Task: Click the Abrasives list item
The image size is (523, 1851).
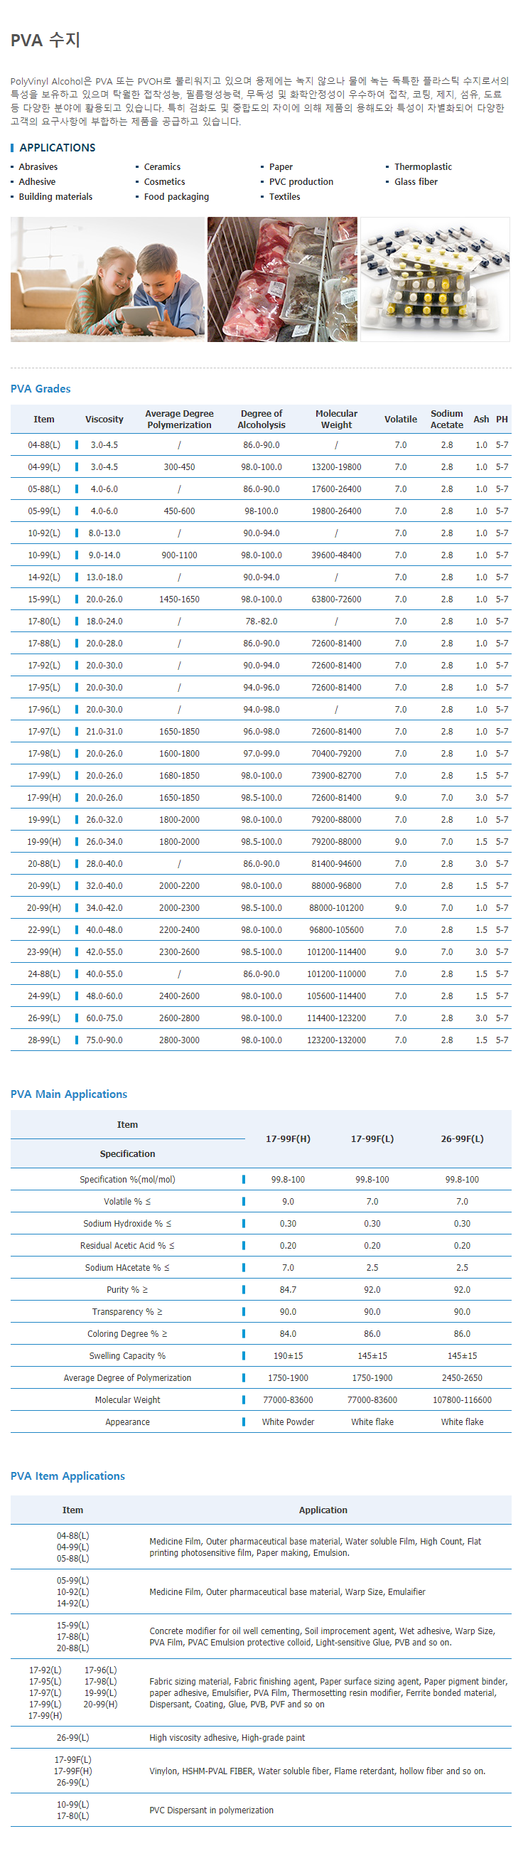Action: [x=38, y=166]
